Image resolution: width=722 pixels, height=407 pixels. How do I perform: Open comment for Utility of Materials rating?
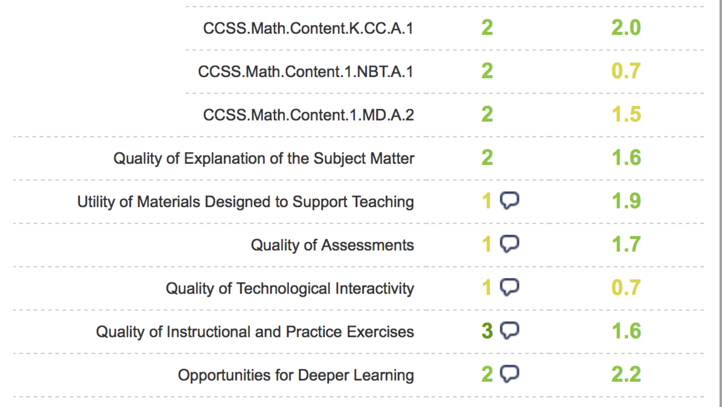[x=509, y=200]
